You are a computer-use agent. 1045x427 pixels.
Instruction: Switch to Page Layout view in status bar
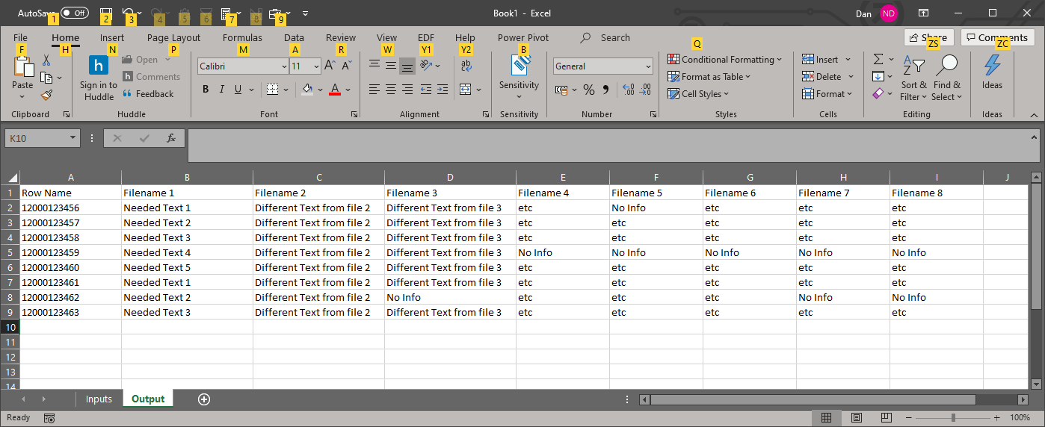(x=857, y=417)
